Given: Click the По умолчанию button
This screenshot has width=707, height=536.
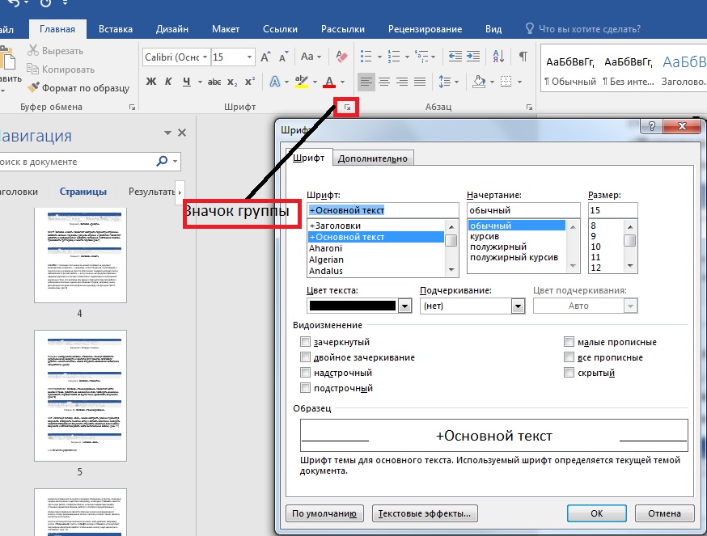Looking at the screenshot, I should [324, 513].
